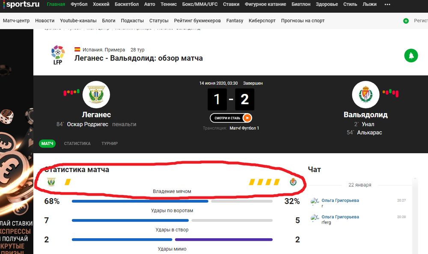Image resolution: width=428 pixels, height=254 pixels.
Task: Open Лыжи section in top menu
Action: point(370,4)
